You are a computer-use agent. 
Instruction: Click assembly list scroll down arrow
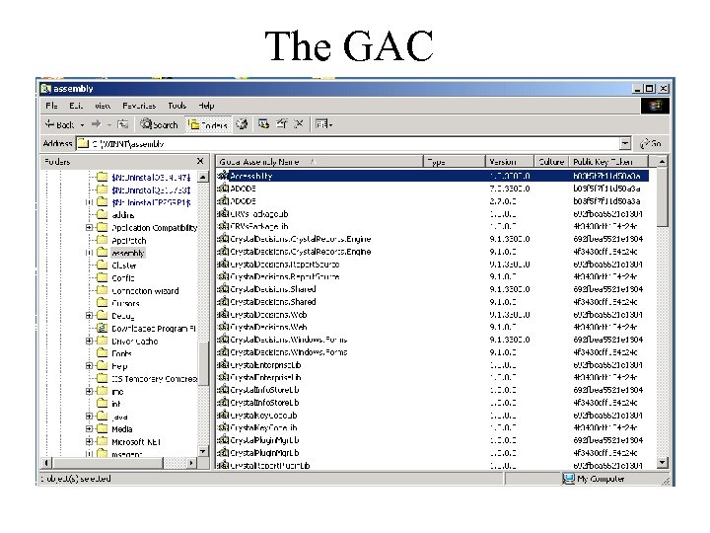tap(662, 462)
